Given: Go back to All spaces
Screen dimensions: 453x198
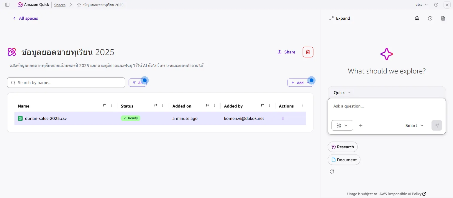Looking at the screenshot, I should coord(25,18).
